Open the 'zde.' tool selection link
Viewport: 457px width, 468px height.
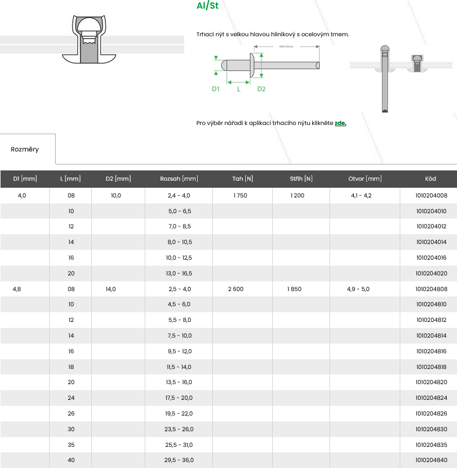340,123
